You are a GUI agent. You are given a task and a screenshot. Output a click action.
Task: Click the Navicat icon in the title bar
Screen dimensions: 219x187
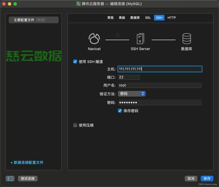point(78,4)
